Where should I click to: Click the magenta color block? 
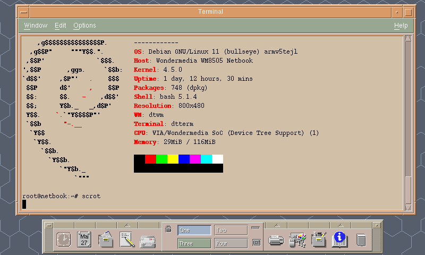(x=195, y=159)
